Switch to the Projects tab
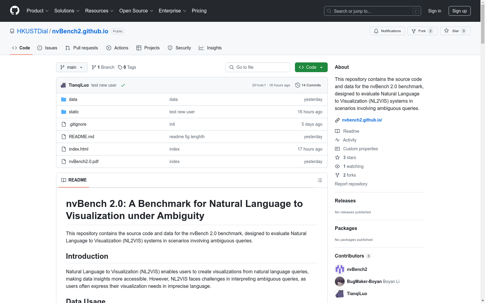The height and width of the screenshot is (303, 485). [148, 48]
